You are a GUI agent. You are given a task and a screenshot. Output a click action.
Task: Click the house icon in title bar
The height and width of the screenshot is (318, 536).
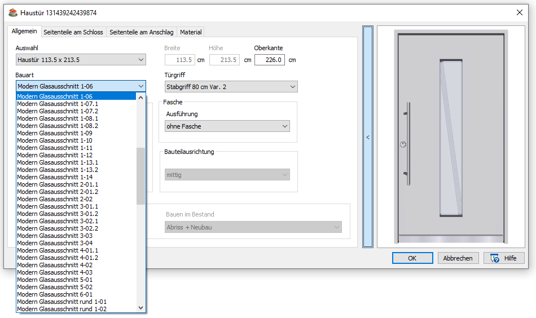(x=12, y=12)
